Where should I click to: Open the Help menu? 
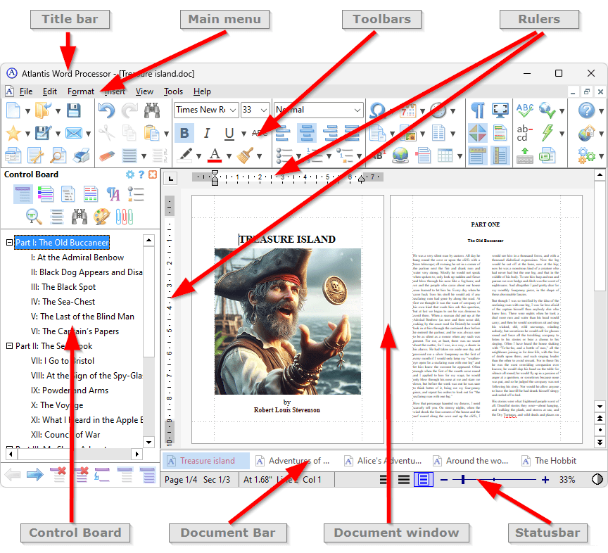pyautogui.click(x=202, y=91)
